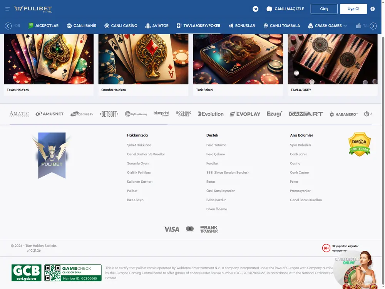Viewport: 385px width, 289px height.
Task: Expand the Crash Games dropdown
Action: point(327,26)
